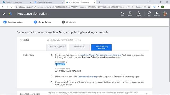
Task: Open the Help icon
Action: tap(149, 14)
